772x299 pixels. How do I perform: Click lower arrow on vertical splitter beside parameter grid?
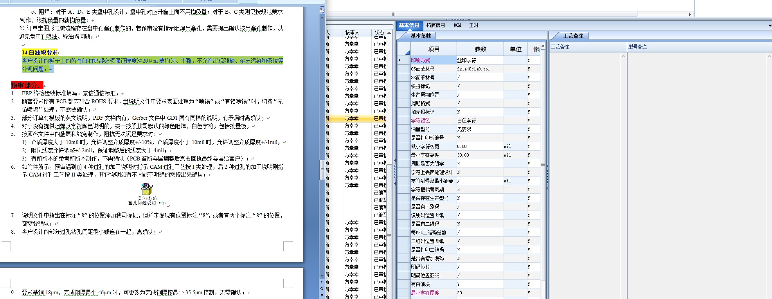coord(394,183)
